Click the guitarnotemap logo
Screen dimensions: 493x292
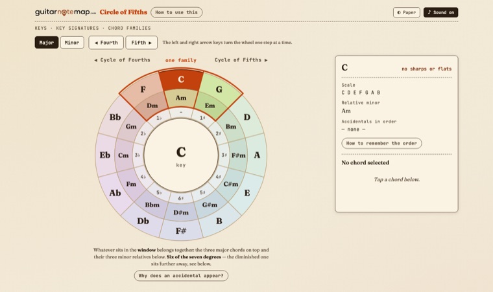tap(66, 12)
